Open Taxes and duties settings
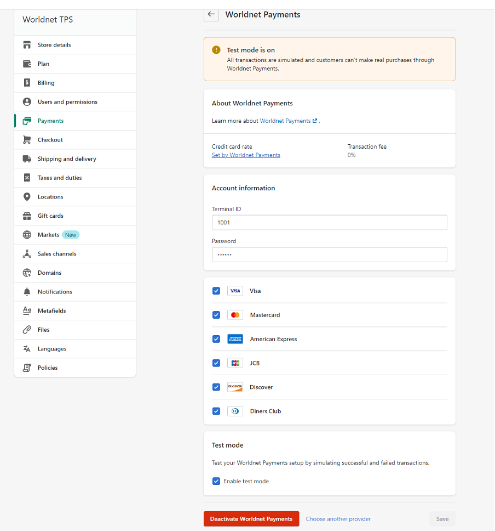Viewport: 495px width, 531px height. 75,178
